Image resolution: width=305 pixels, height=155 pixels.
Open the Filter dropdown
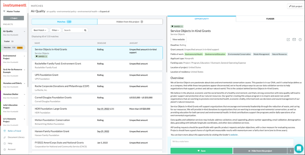point(55,30)
